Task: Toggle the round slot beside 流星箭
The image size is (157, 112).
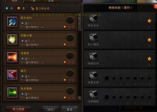Action: (x=70, y=55)
